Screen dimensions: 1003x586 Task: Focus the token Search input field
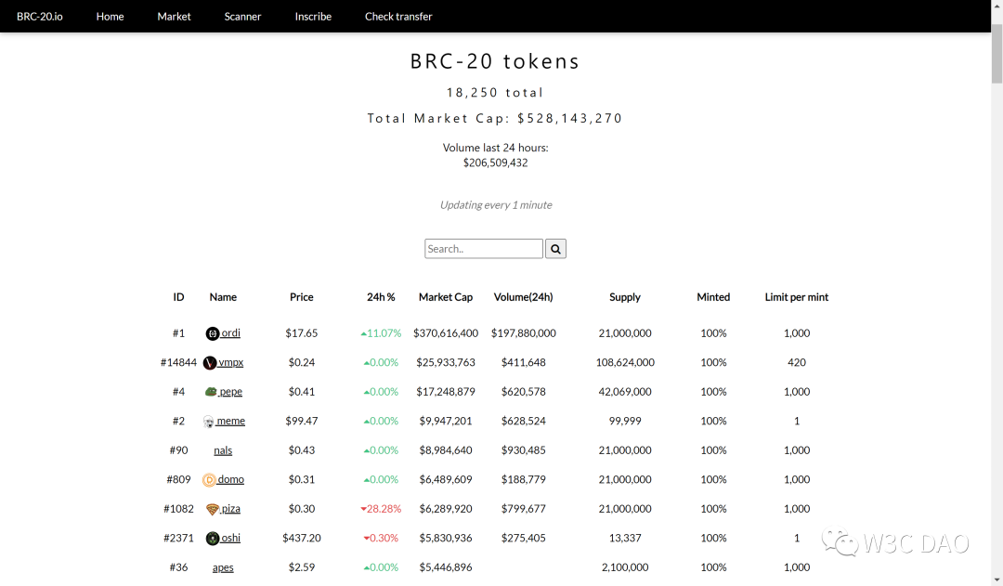point(484,249)
